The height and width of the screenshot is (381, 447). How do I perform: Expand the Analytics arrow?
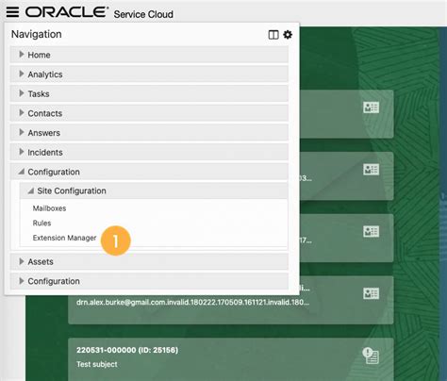point(22,74)
